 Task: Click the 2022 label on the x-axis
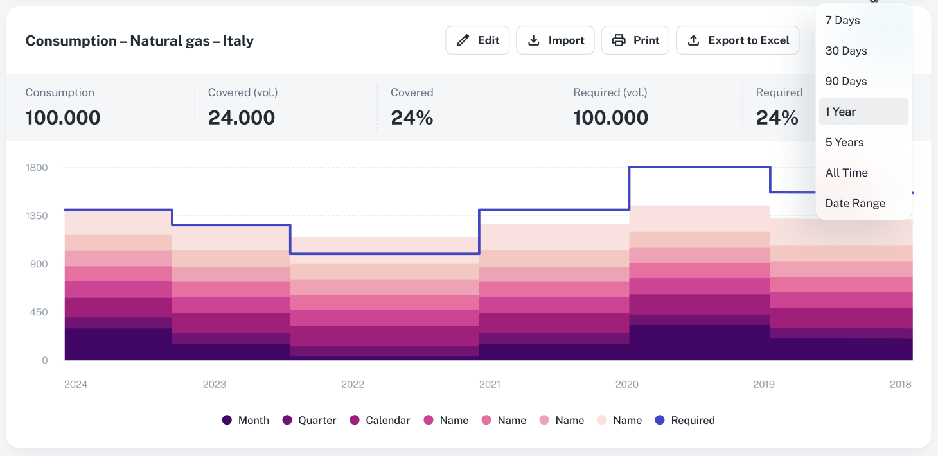[x=353, y=384]
